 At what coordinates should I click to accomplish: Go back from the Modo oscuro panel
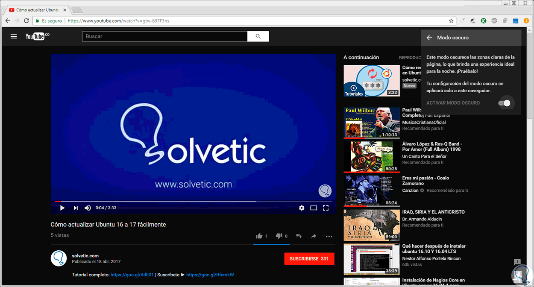(429, 38)
